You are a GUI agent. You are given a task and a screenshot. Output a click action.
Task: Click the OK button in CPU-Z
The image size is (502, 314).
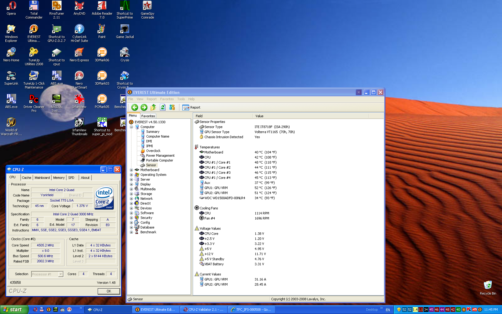(109, 291)
